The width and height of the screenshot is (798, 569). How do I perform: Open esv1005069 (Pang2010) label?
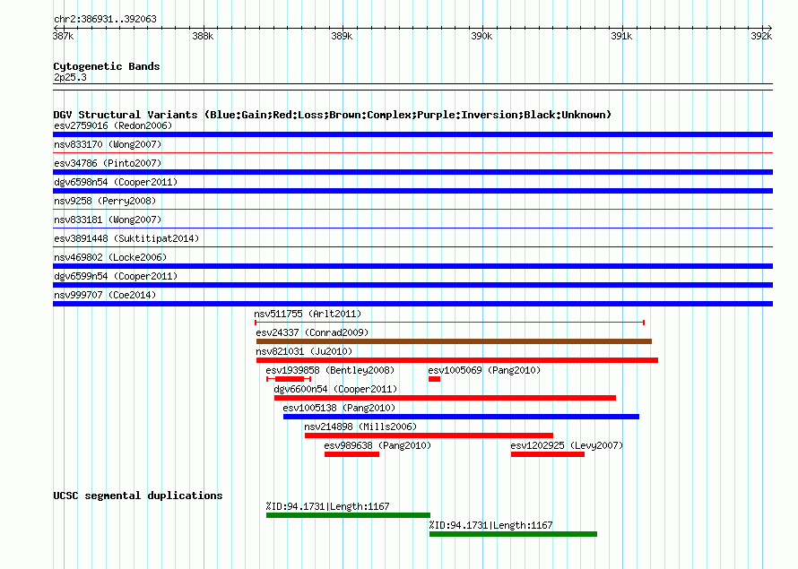tap(484, 370)
